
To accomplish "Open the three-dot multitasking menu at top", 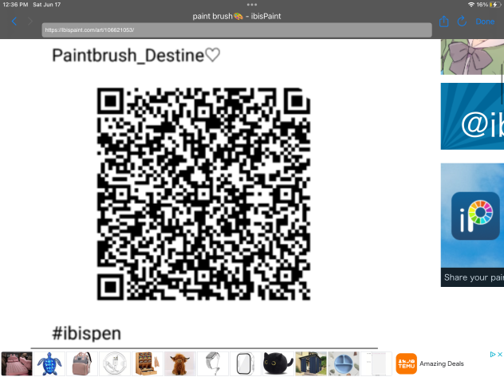I will (x=252, y=5).
